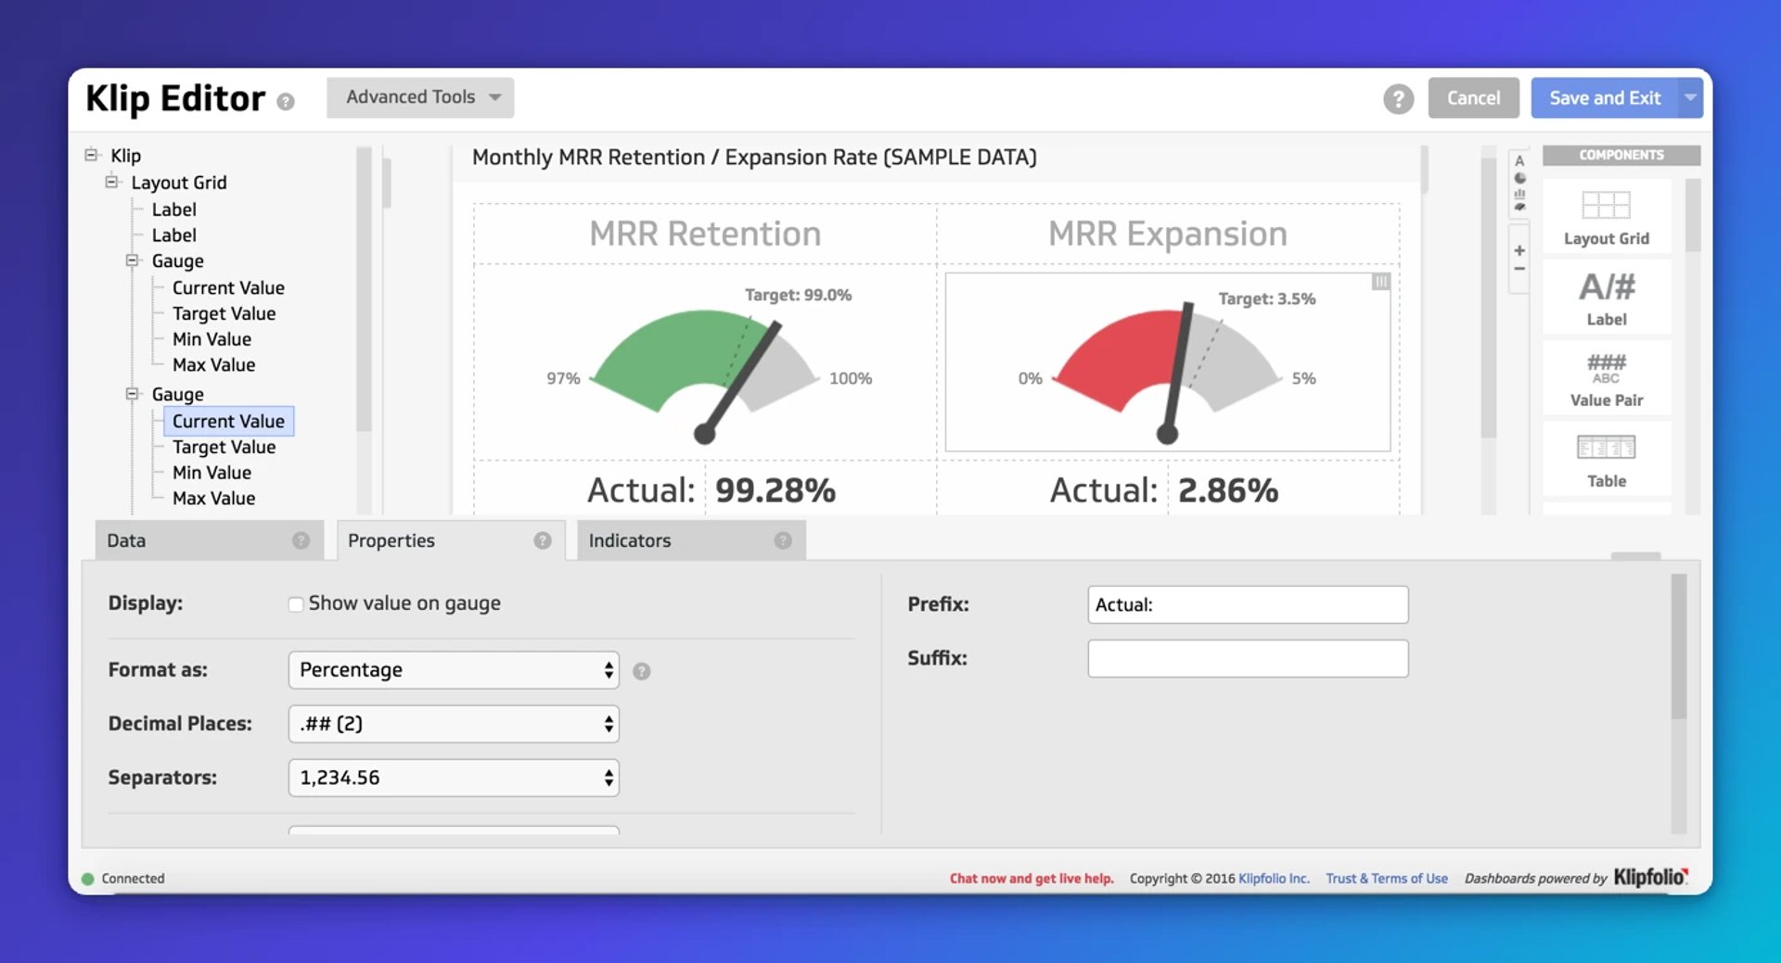Click the text 'A' component filter icon
Image resolution: width=1781 pixels, height=963 pixels.
click(1519, 160)
